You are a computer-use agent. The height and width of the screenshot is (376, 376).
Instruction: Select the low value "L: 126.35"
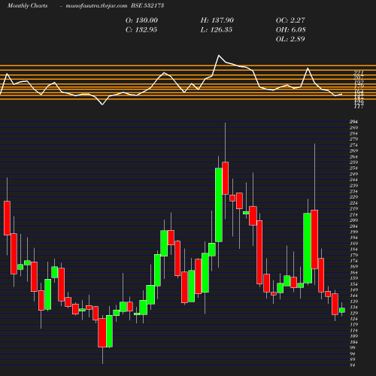[217, 30]
